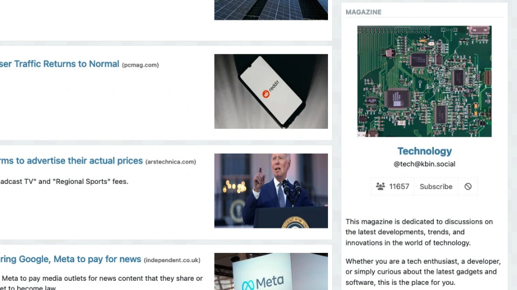Screen dimensions: 517x290
Task: Click the pcmag.com domain link
Action: (141, 65)
